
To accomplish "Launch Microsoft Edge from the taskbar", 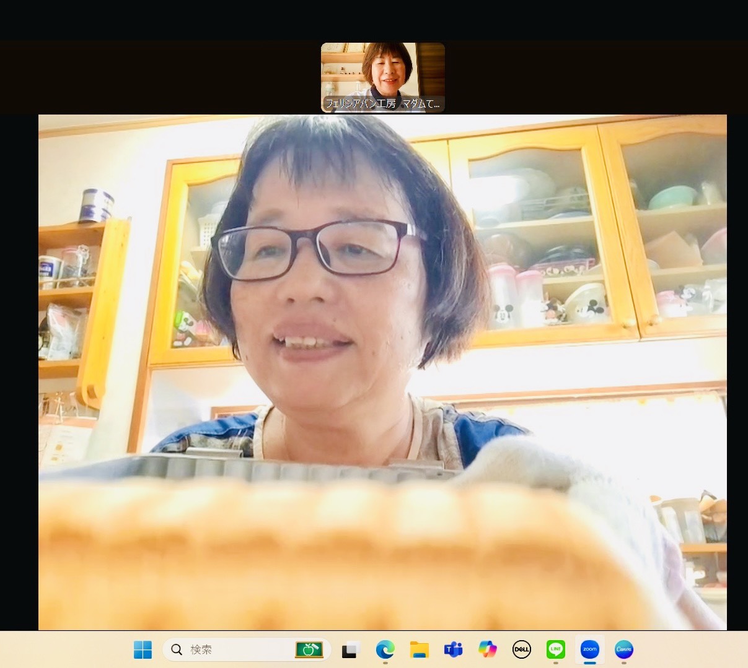I will (385, 649).
